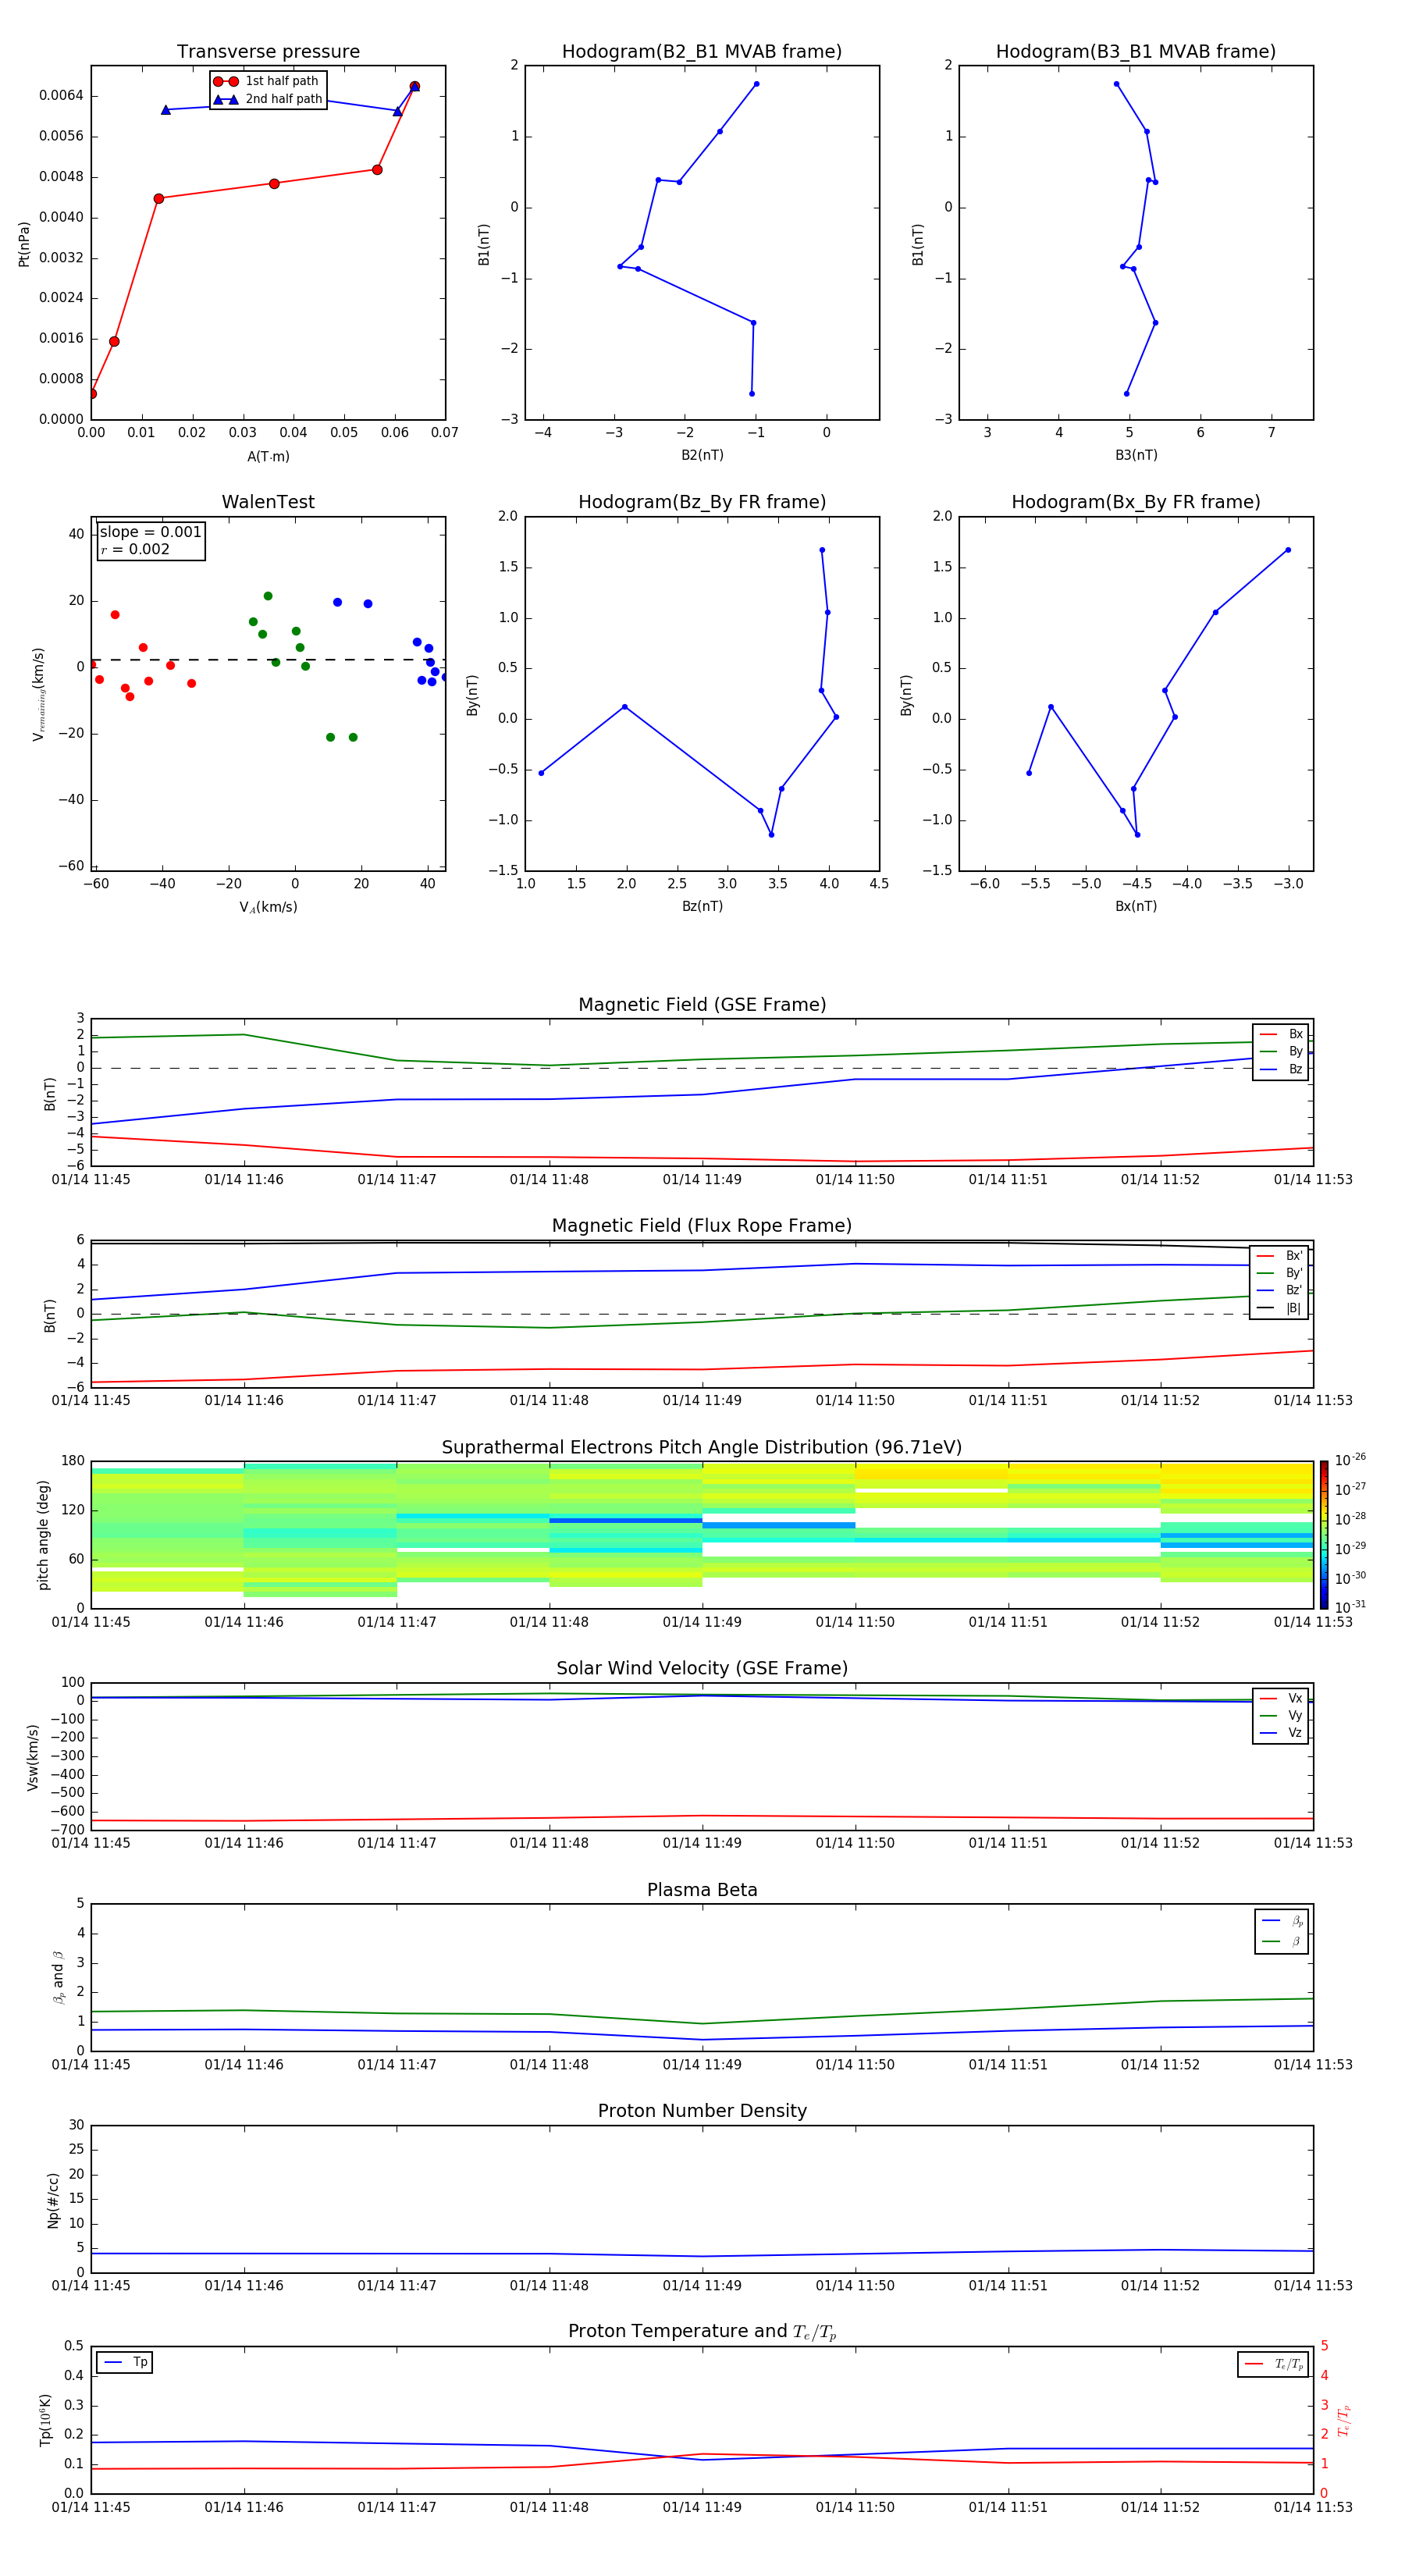The height and width of the screenshot is (2576, 1405).
Task: Click highest red dot in WalenTest plot
Action: coord(115,615)
